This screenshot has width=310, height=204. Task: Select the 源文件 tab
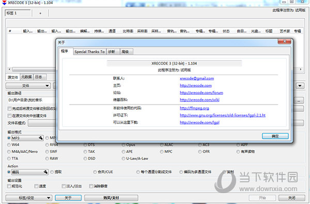(x=13, y=77)
